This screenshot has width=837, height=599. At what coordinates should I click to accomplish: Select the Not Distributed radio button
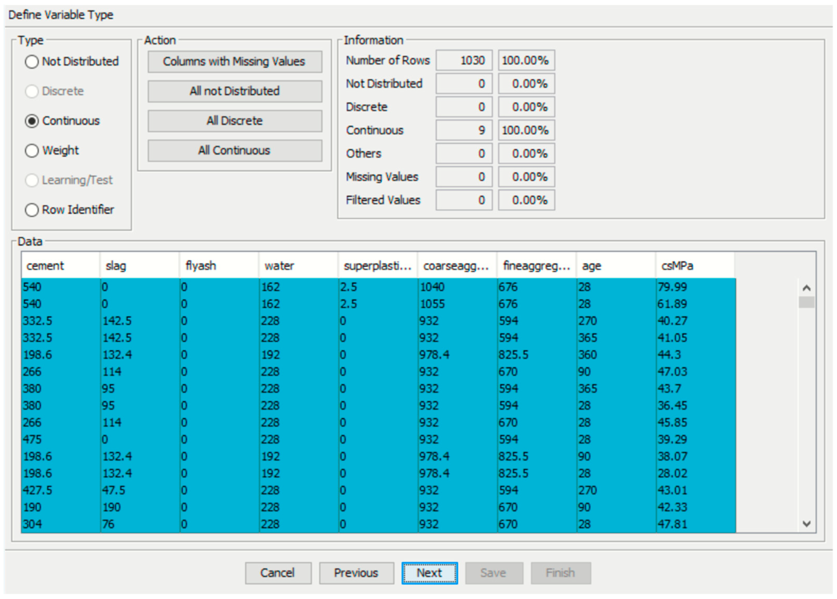[32, 61]
